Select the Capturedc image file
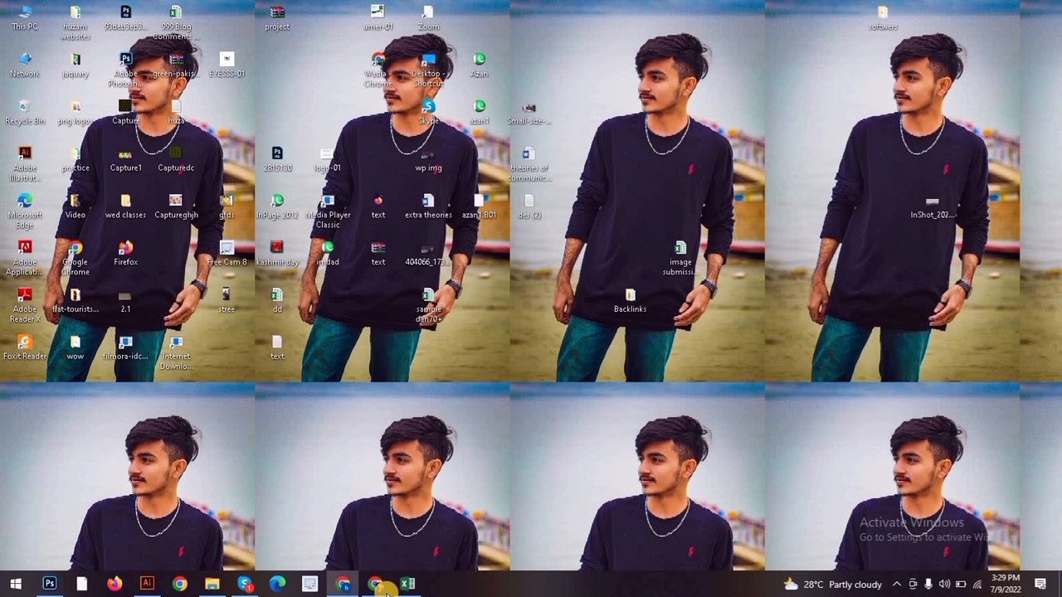 point(176,160)
